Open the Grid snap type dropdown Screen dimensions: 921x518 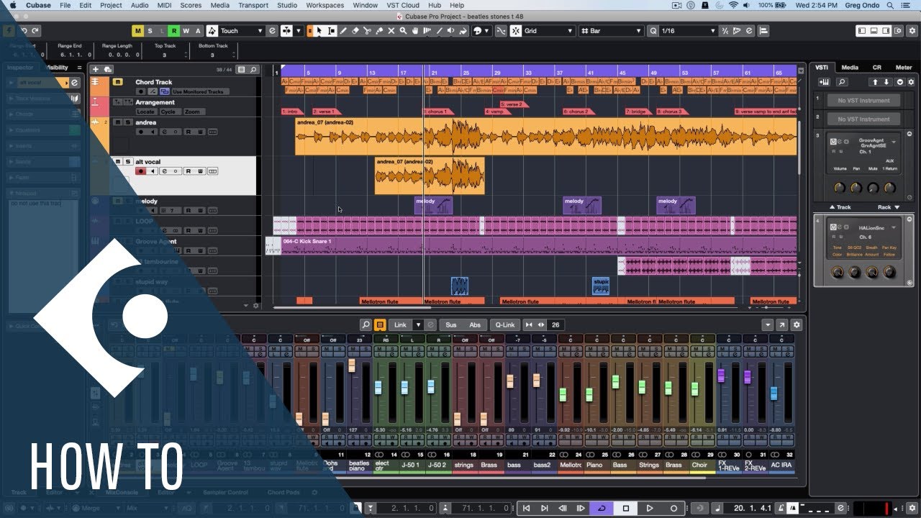570,31
